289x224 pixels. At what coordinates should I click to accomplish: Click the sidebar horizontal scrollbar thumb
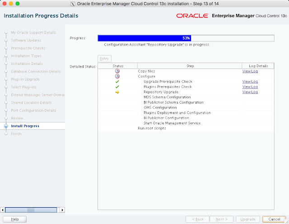coord(31,210)
